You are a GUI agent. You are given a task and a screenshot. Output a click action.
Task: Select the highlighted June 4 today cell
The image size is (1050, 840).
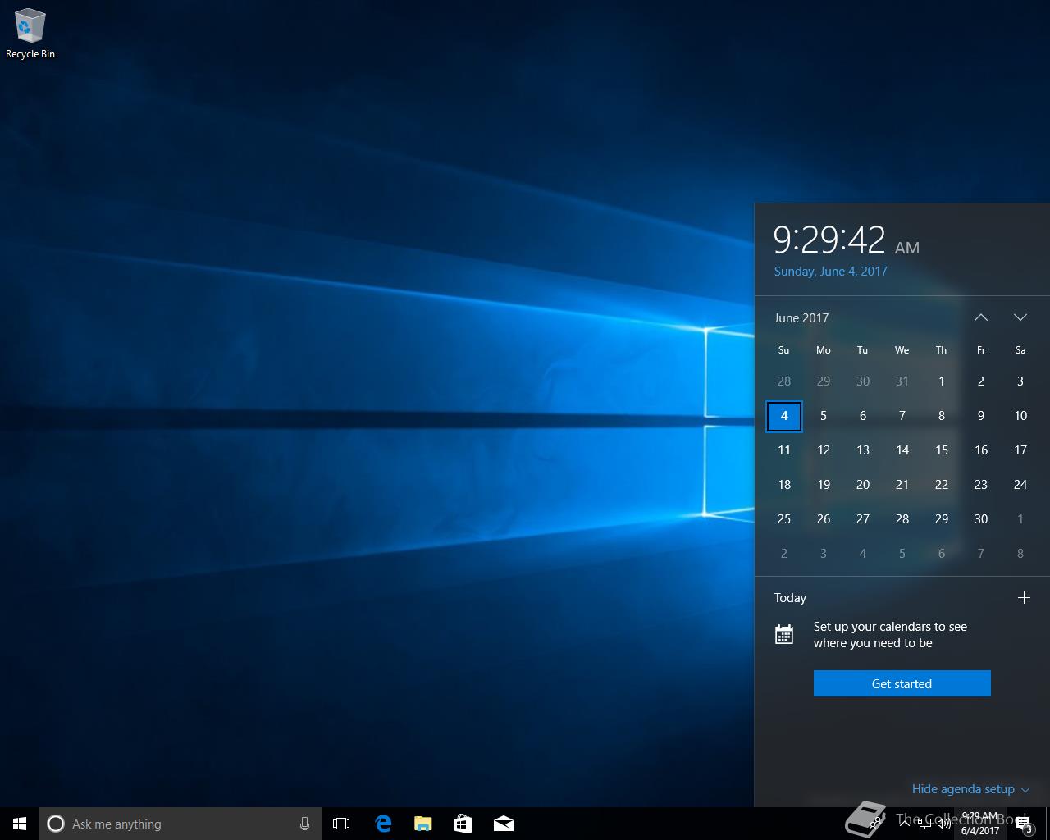pyautogui.click(x=784, y=416)
